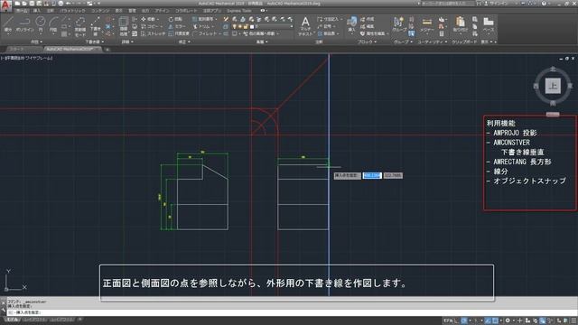Open the マルチテキスト multiline text tool

tap(305, 26)
